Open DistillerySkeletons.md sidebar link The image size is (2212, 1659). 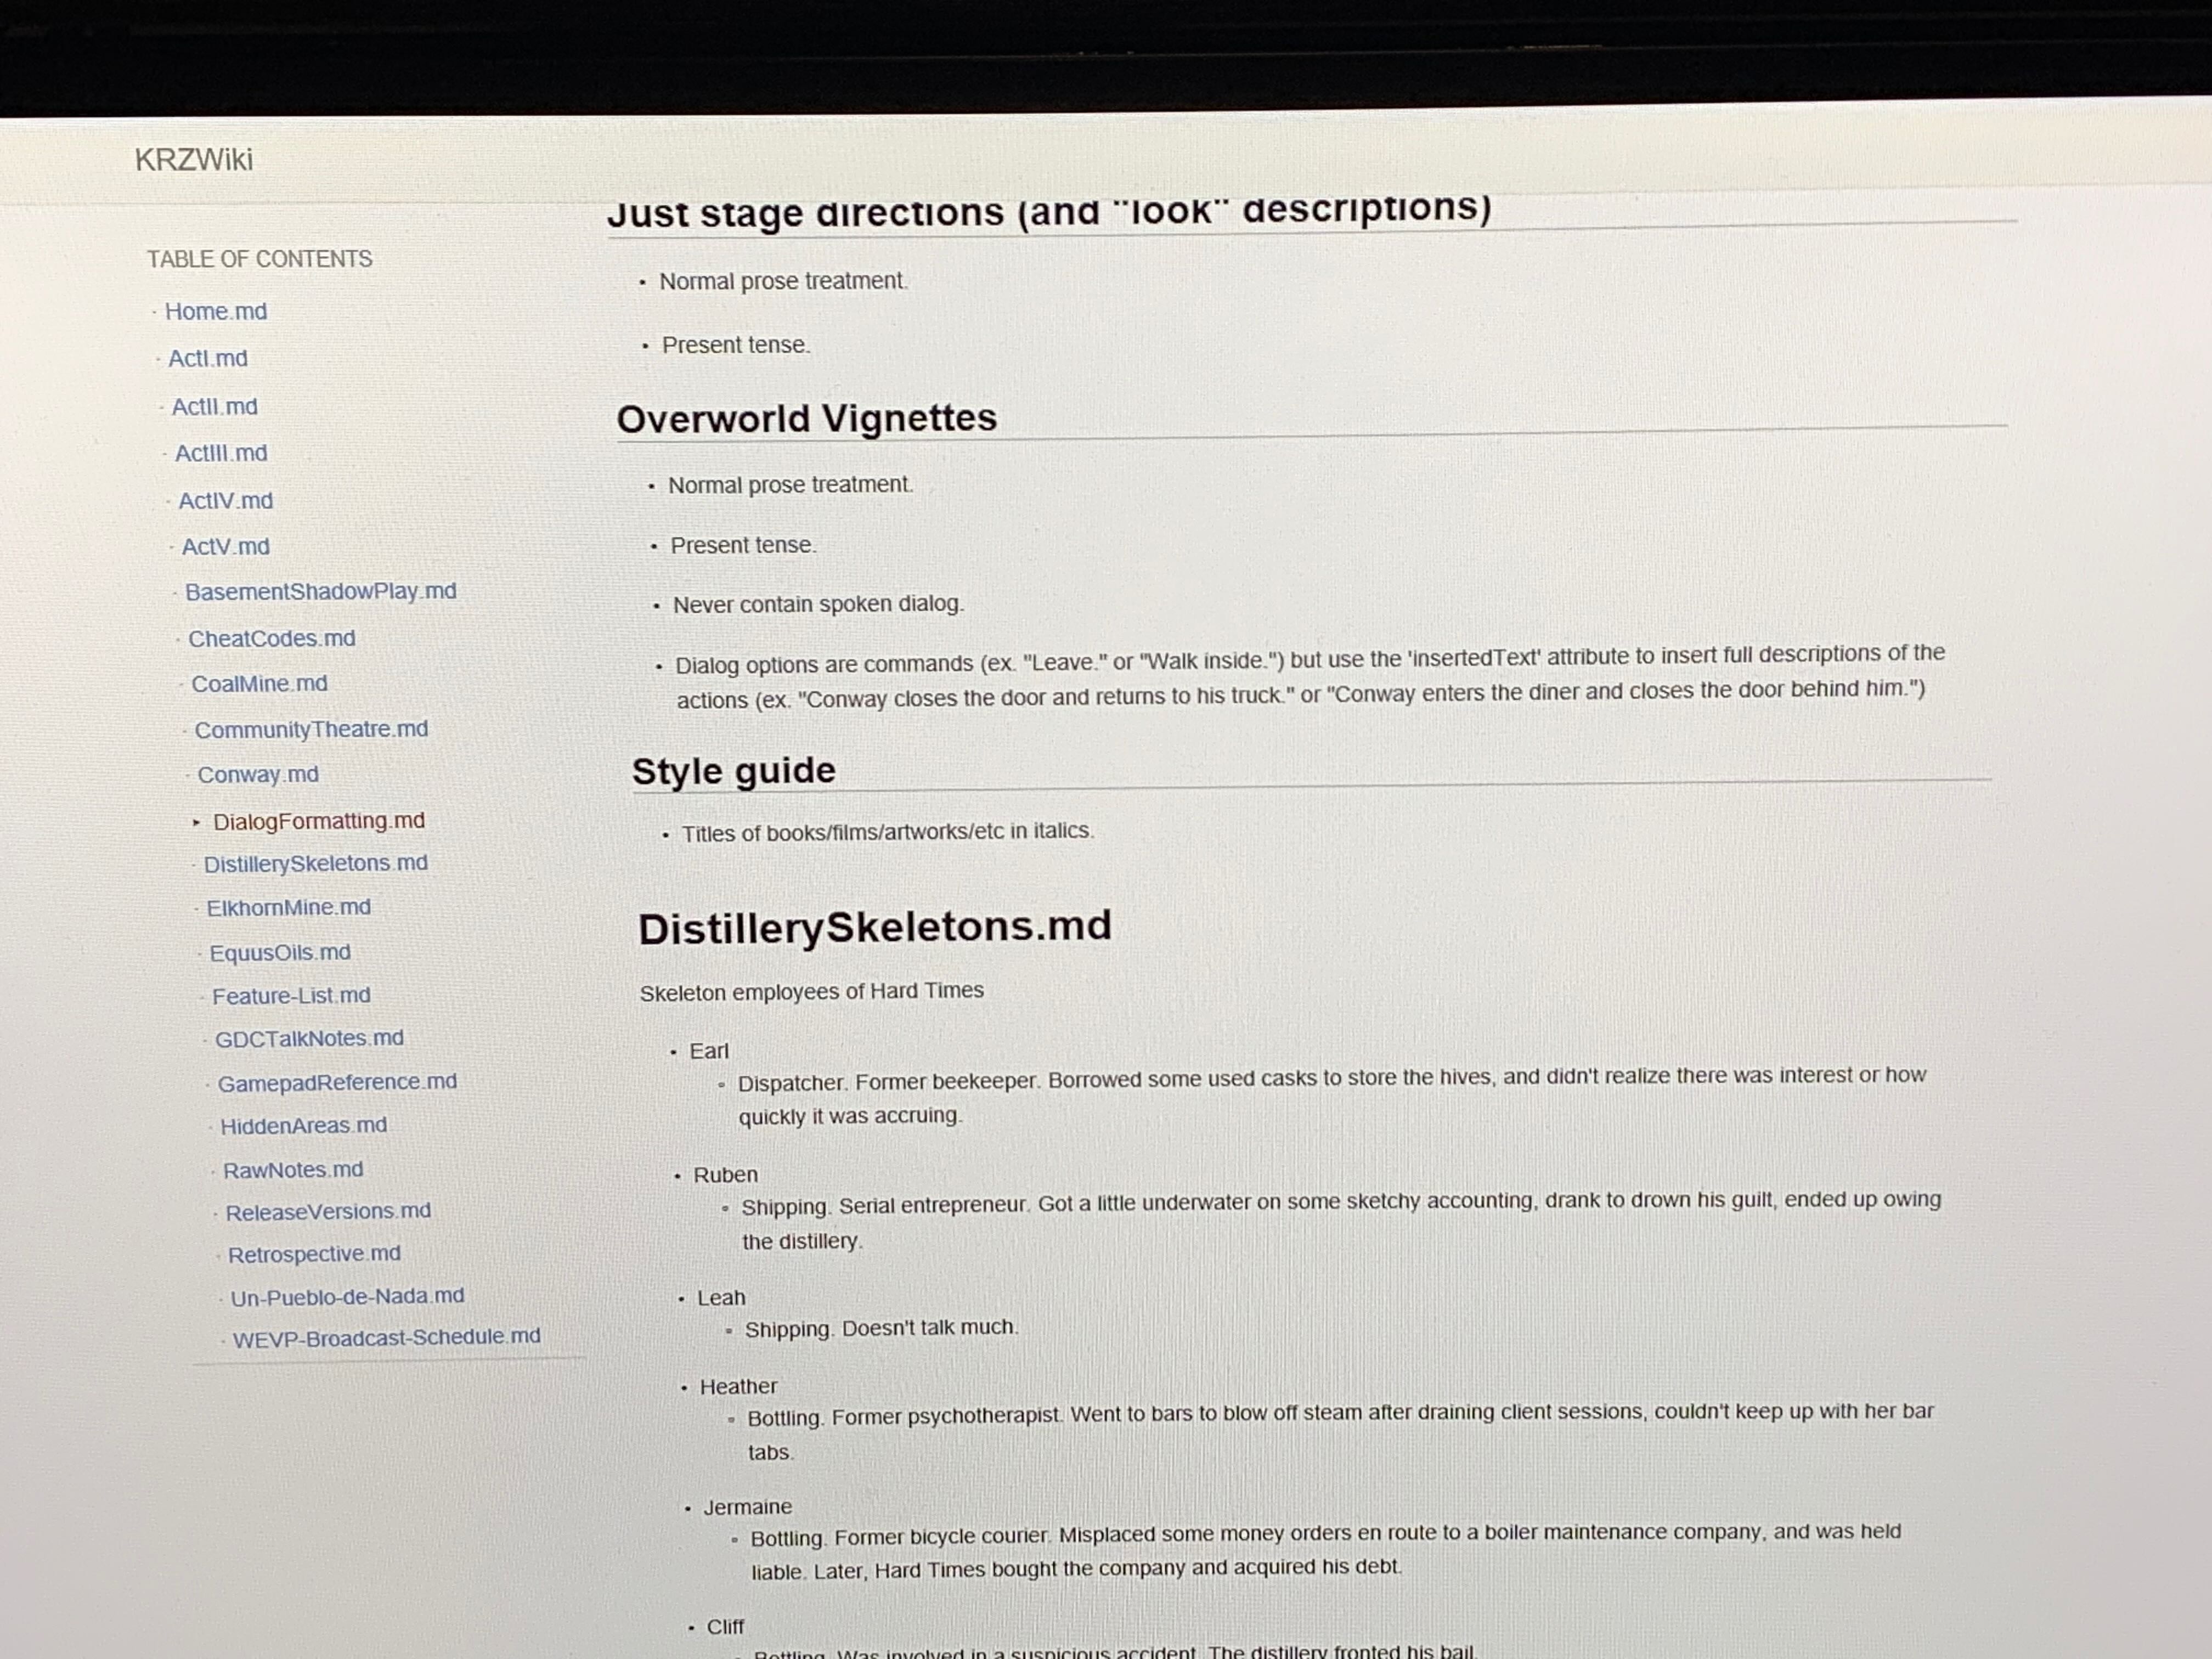tap(315, 864)
